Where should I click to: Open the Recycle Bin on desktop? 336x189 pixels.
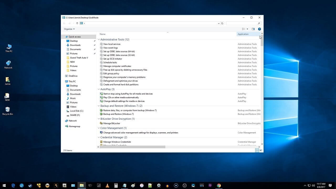[8, 111]
